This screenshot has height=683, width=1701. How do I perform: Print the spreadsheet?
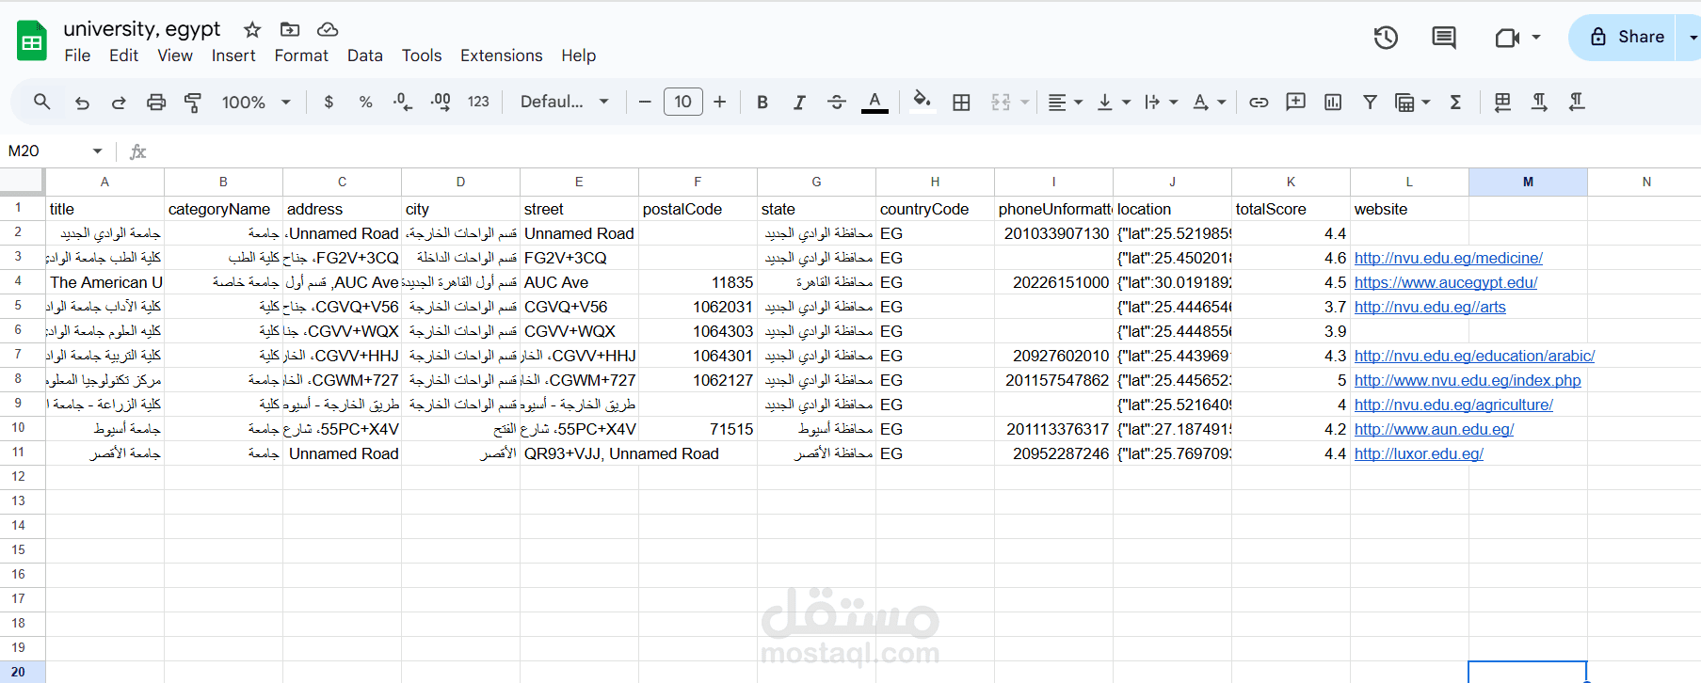(x=156, y=102)
